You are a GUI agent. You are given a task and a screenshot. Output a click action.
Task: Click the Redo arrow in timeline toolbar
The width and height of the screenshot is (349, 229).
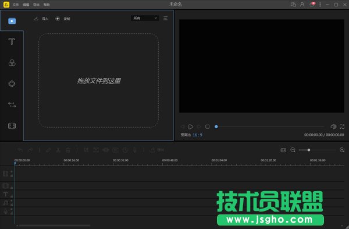[x=30, y=150]
